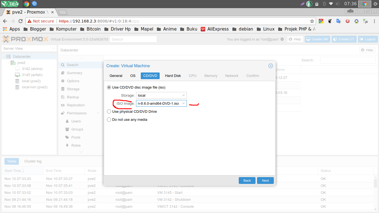Click the Create VM button
This screenshot has height=213, width=379.
[x=317, y=39]
